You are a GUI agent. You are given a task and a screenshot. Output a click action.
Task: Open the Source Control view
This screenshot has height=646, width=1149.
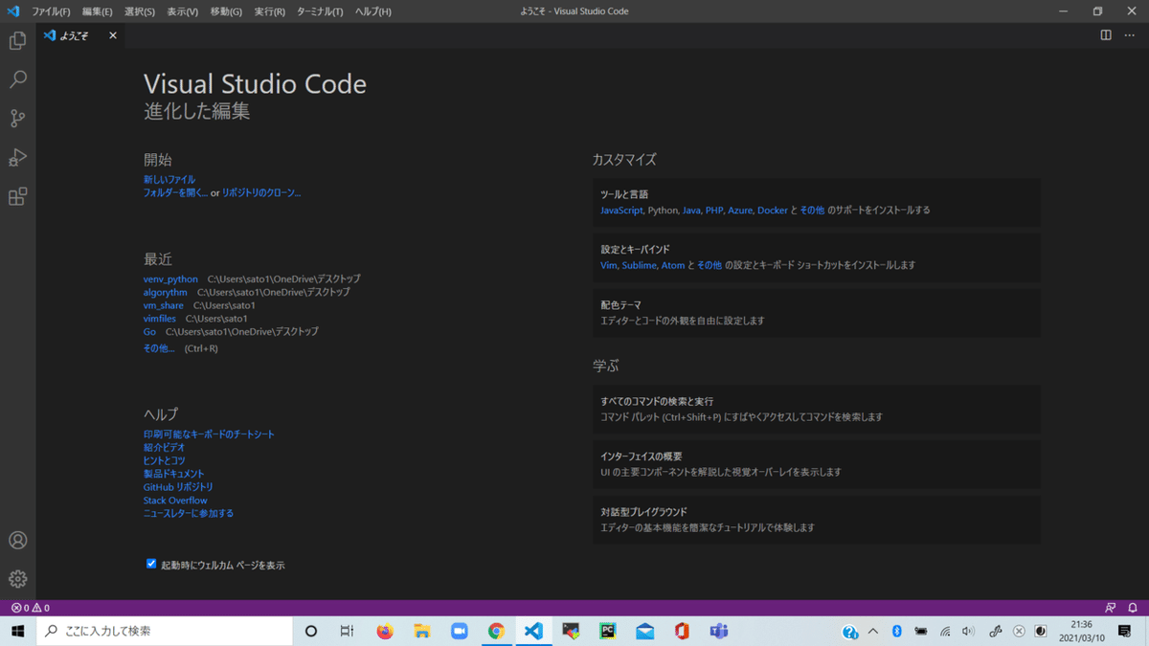17,119
